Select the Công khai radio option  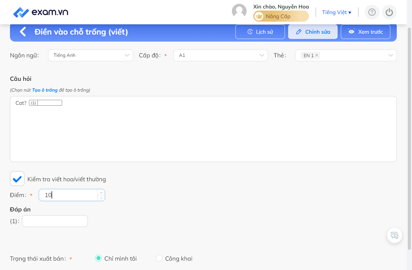(159, 258)
